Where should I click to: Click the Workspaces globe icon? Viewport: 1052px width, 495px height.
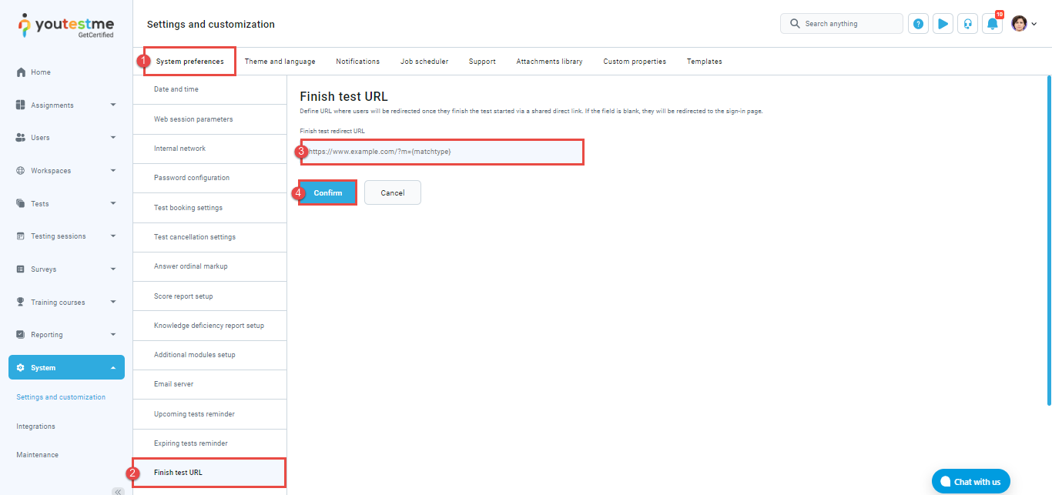click(22, 171)
